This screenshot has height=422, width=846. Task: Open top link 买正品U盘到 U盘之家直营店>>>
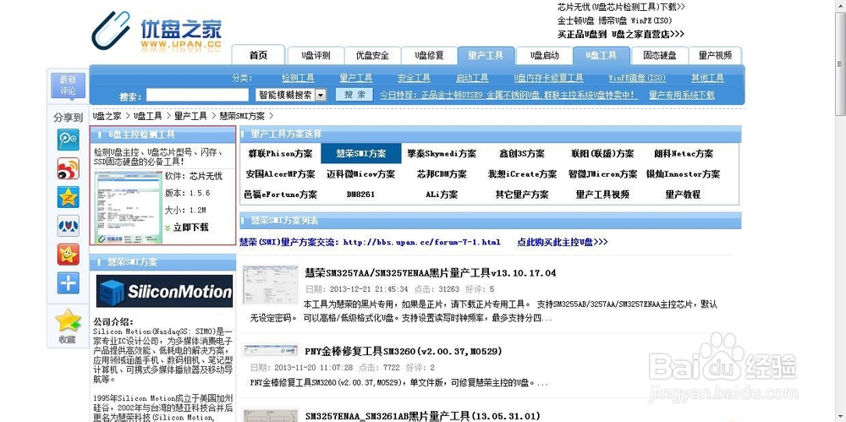(620, 34)
